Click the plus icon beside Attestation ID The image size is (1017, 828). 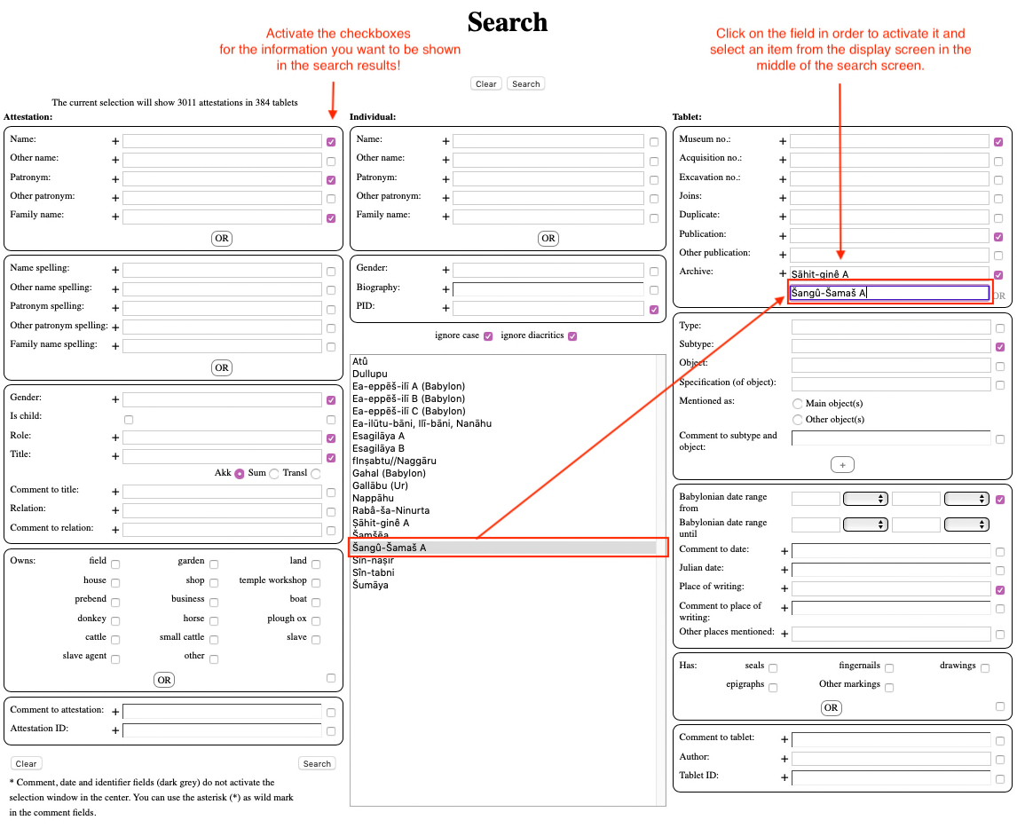coord(115,730)
